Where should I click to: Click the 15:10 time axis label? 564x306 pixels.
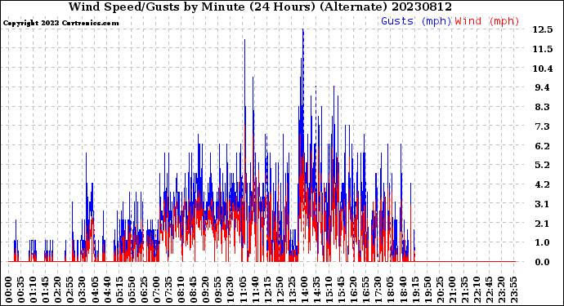[329, 290]
